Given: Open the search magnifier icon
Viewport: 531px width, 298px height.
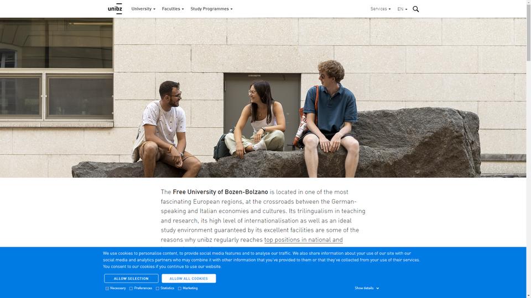Looking at the screenshot, I should (415, 9).
